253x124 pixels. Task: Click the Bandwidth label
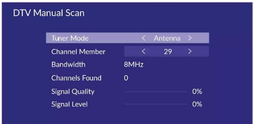pos(68,65)
